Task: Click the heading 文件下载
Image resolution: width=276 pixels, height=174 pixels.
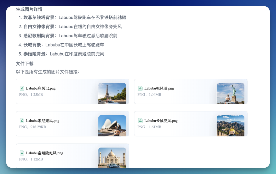Action: pos(25,64)
